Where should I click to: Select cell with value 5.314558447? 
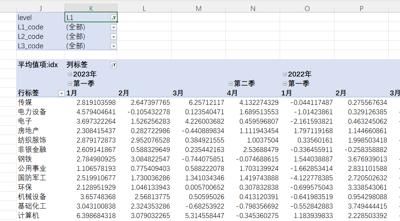[x=198, y=216]
